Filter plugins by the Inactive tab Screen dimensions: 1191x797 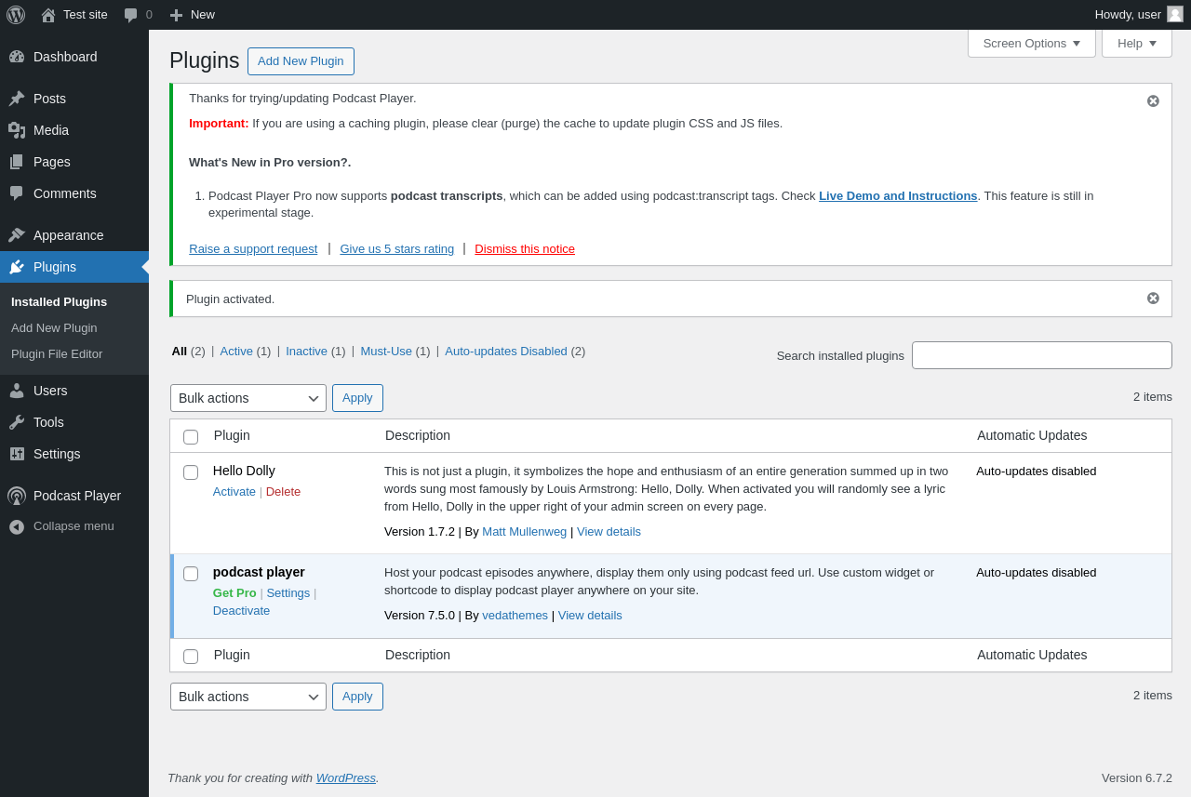point(306,351)
